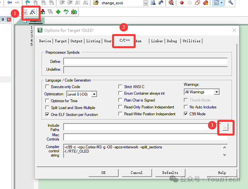Image resolution: width=248 pixels, height=189 pixels.
Task: Close the side project panel with red X
Action: coord(9,20)
